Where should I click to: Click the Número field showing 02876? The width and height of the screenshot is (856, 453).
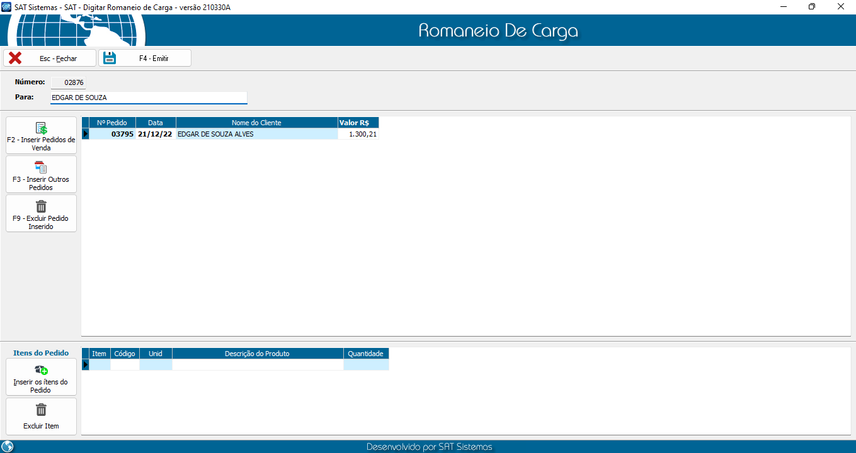68,82
